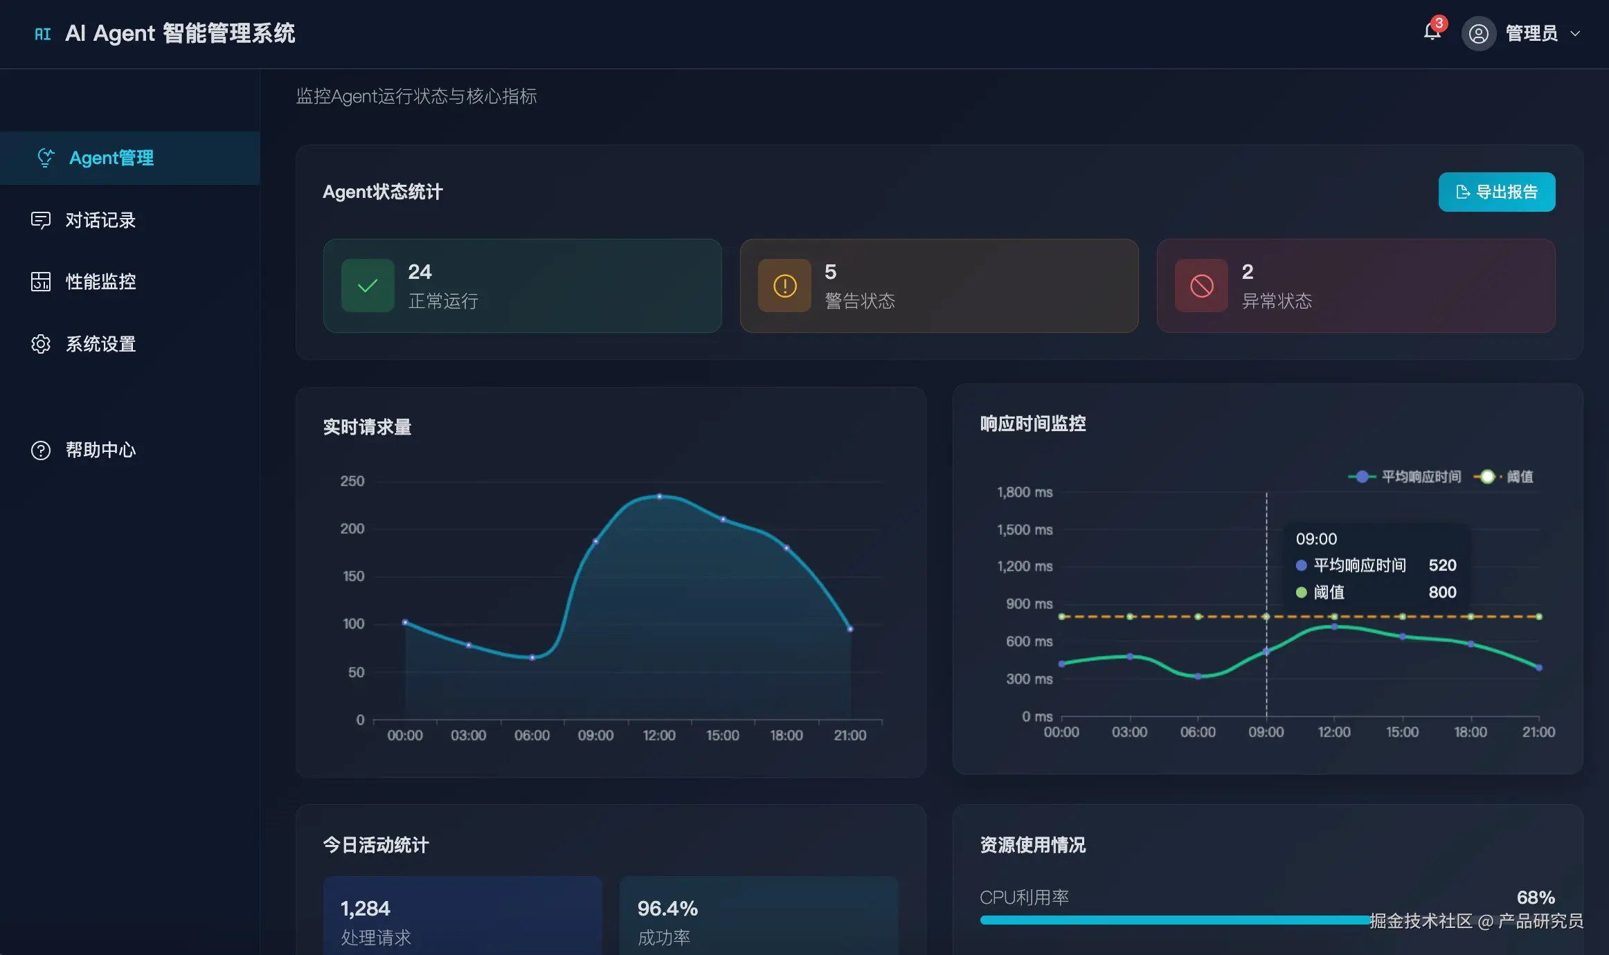The height and width of the screenshot is (955, 1609).
Task: Click the red abnormal status icon
Action: click(x=1201, y=286)
